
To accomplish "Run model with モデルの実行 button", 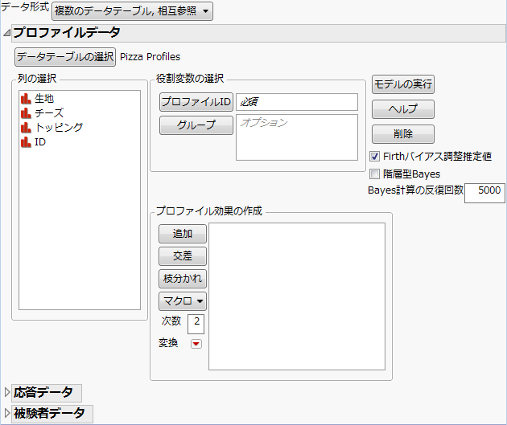I will pyautogui.click(x=403, y=84).
